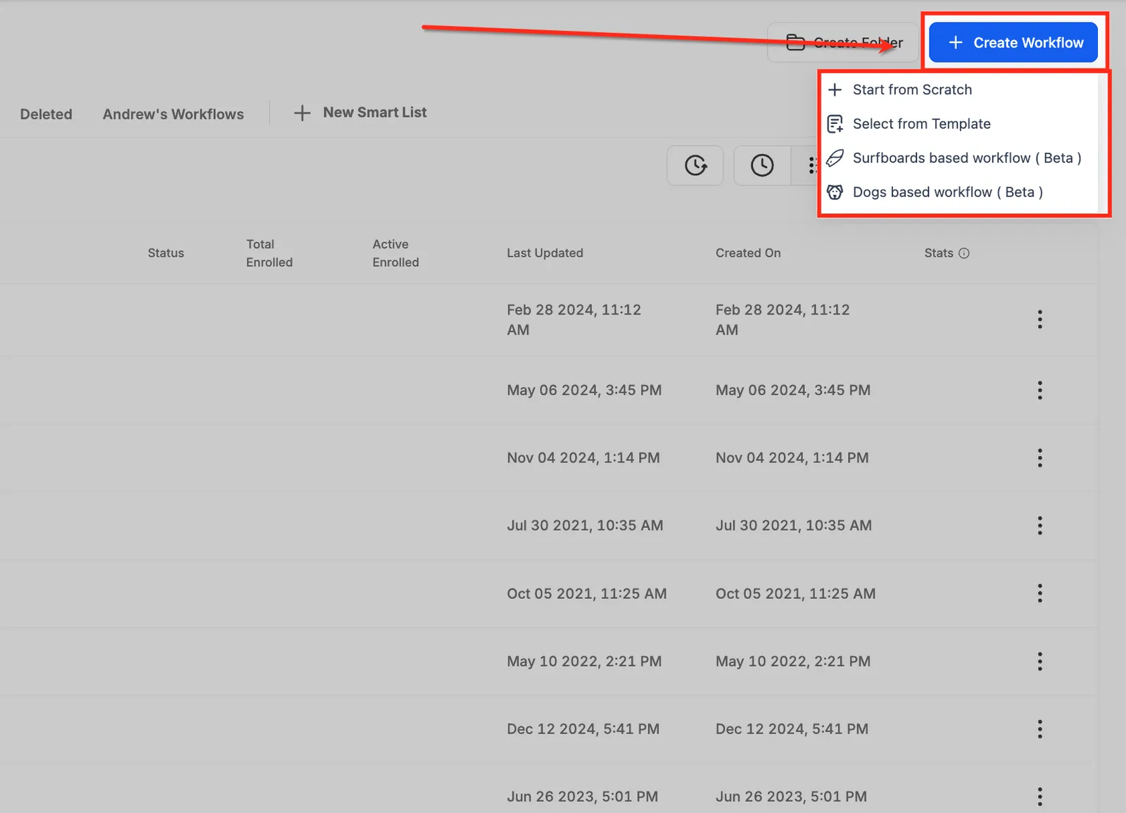Click the Total Enrolled column header
The width and height of the screenshot is (1126, 813).
[270, 253]
